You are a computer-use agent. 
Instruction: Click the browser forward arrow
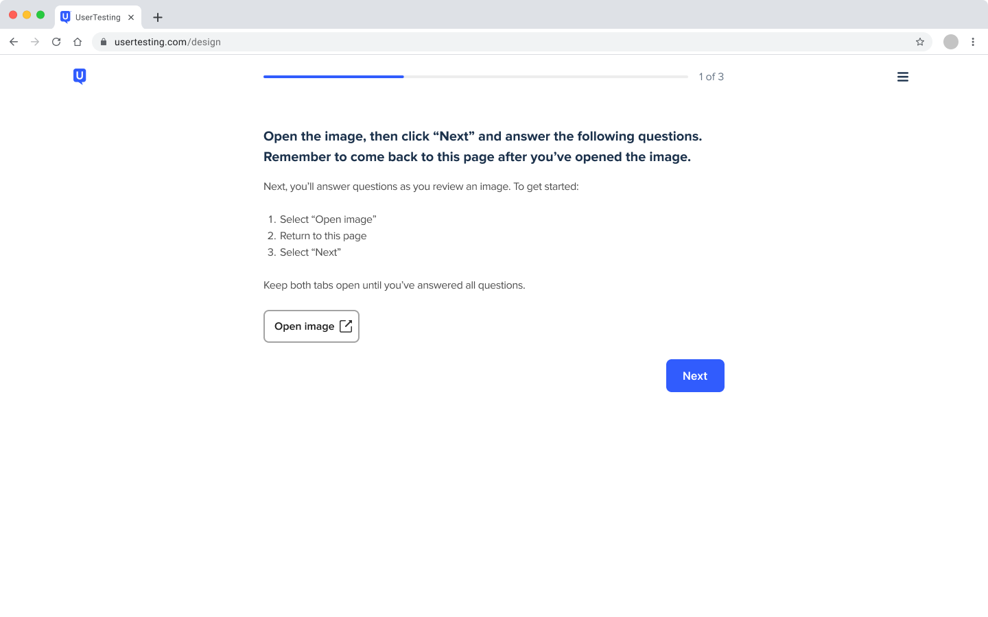(x=35, y=42)
